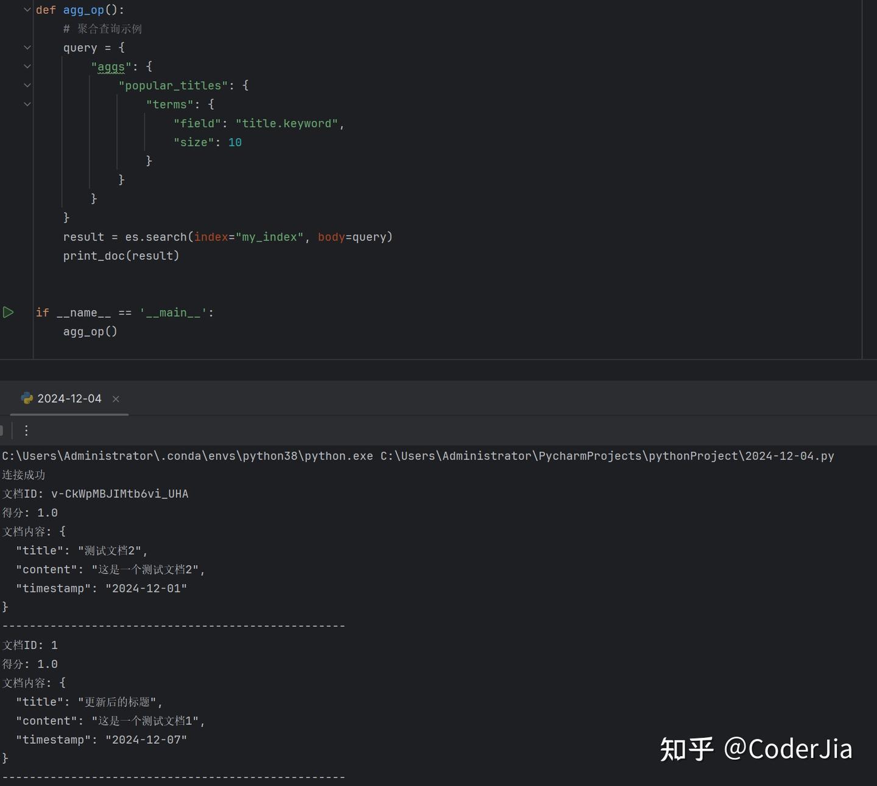The width and height of the screenshot is (877, 786).
Task: Click the print_doc(result) line
Action: [x=121, y=256]
